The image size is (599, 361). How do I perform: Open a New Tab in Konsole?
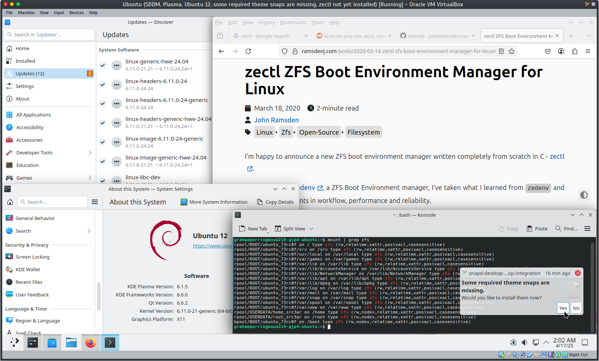[x=253, y=229]
